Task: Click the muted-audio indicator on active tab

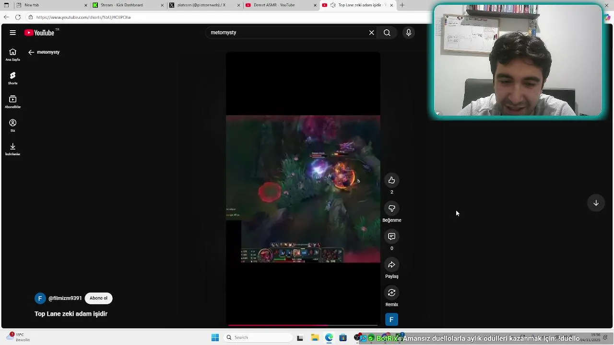Action: click(332, 5)
